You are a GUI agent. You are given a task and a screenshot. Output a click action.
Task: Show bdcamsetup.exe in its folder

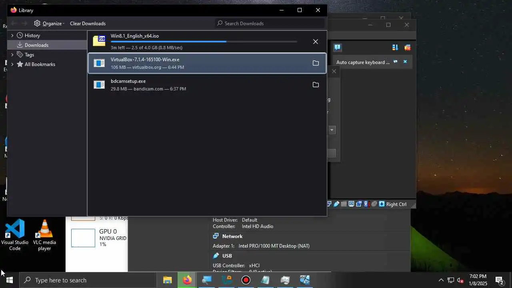pyautogui.click(x=316, y=85)
